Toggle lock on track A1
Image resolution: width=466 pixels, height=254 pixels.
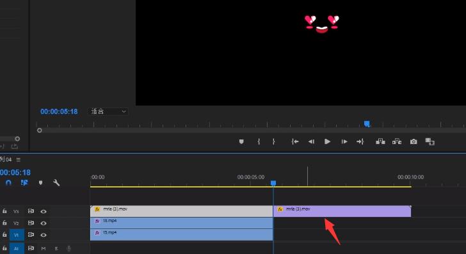click(x=4, y=248)
